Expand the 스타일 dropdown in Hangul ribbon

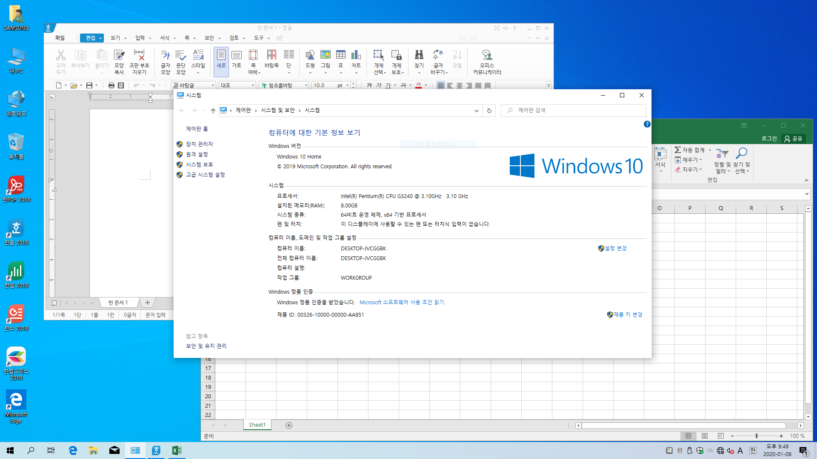[x=198, y=73]
